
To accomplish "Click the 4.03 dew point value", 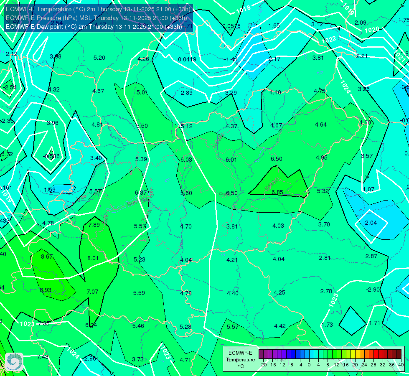I will 278,226.
